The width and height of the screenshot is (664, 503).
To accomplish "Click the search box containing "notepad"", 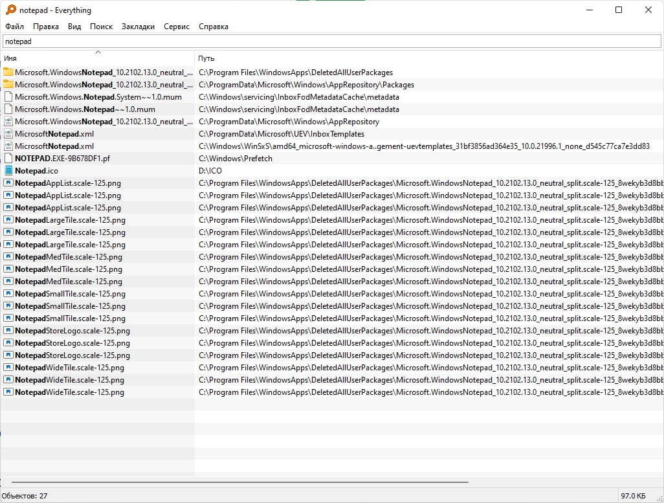I will point(331,41).
